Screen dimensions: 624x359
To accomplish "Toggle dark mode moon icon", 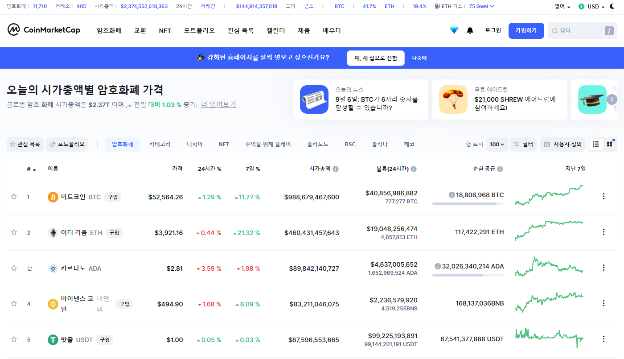I will click(x=612, y=6).
